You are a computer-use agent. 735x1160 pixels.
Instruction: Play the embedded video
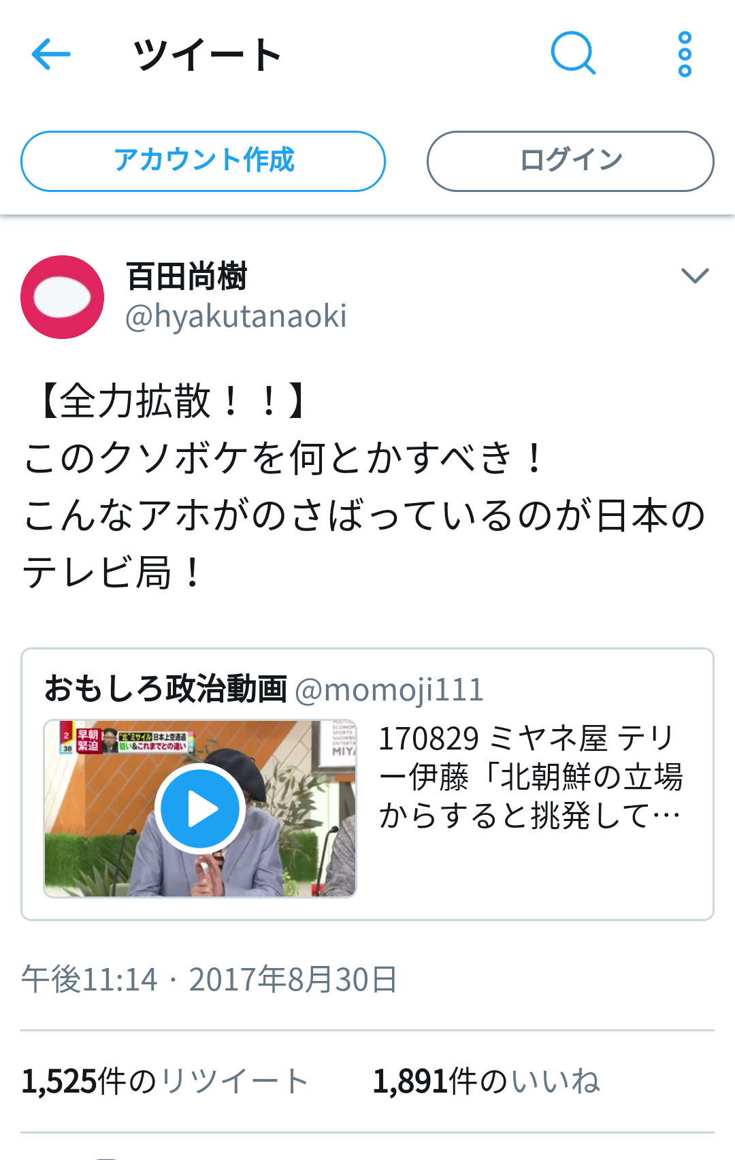point(199,809)
